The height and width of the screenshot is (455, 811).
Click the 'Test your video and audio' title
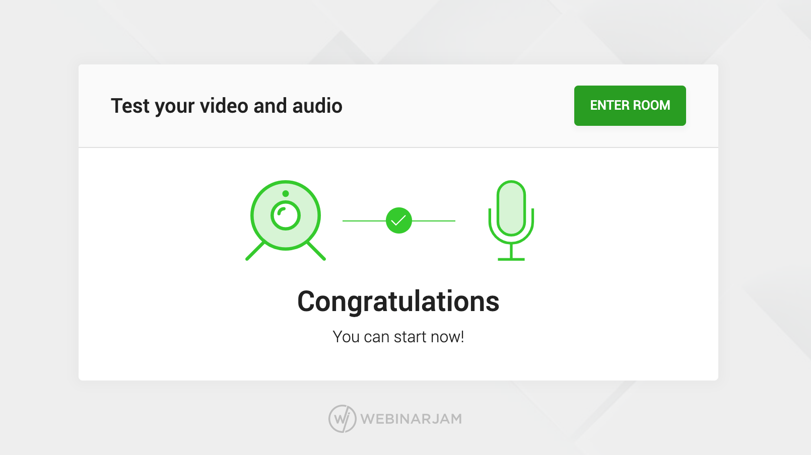pos(227,106)
